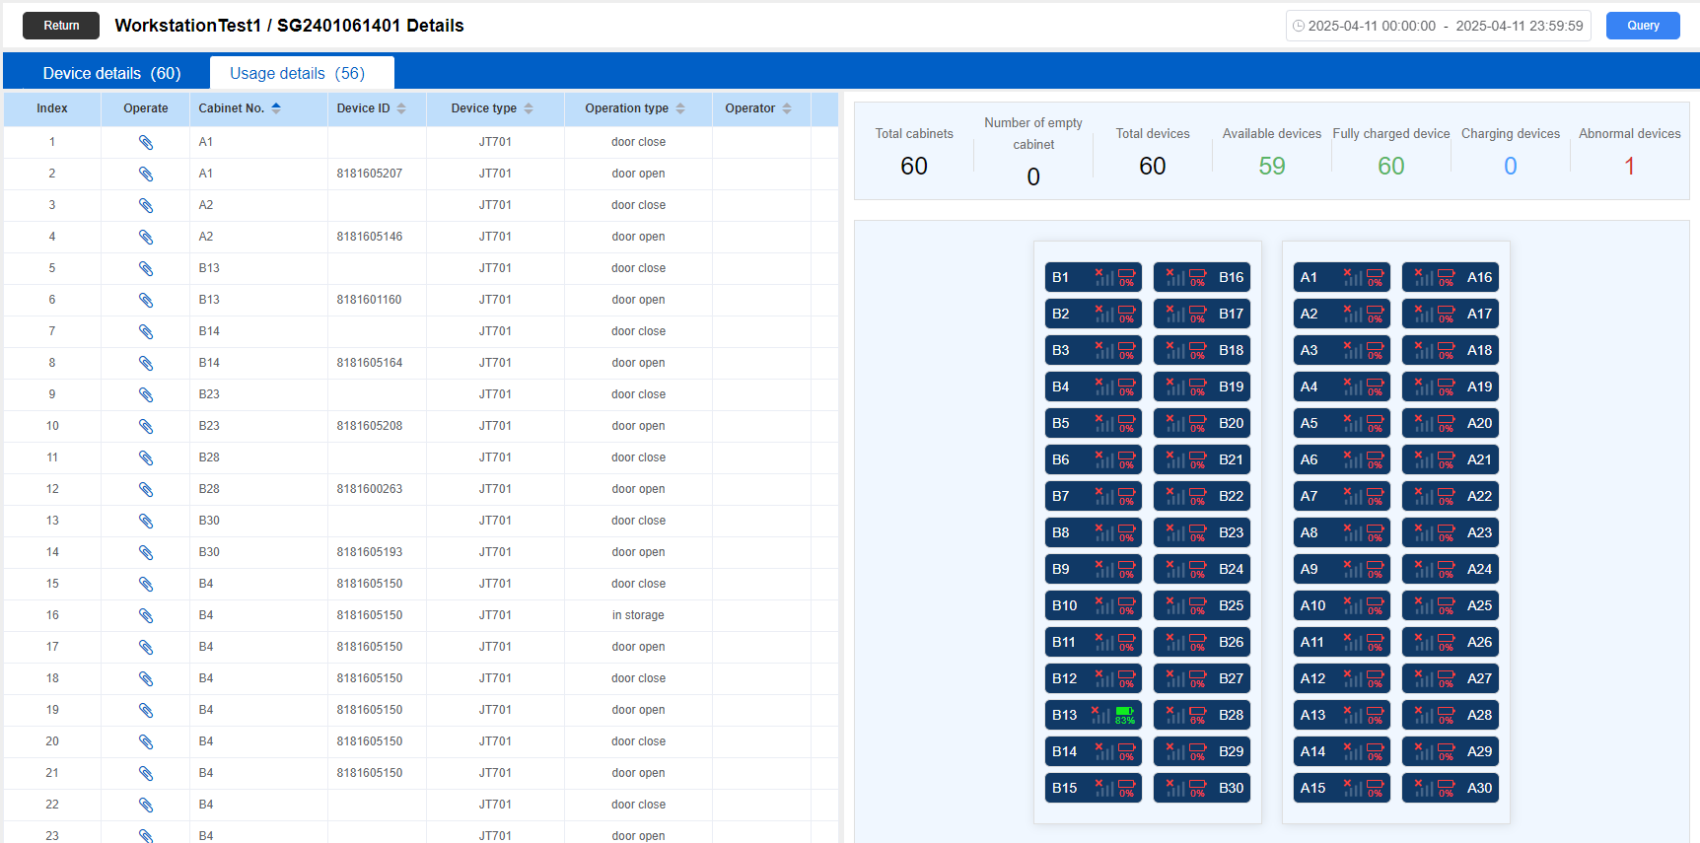This screenshot has height=843, width=1700.
Task: Sort the Operation type column
Action: [x=680, y=108]
